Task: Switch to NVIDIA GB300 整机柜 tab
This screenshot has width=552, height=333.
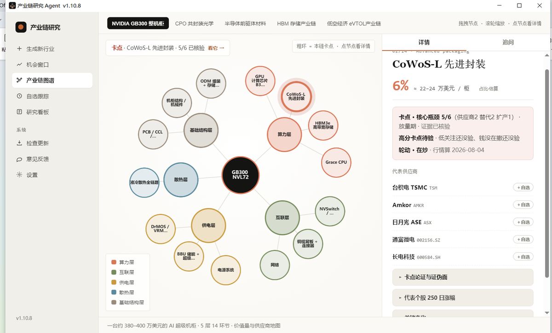Action: [138, 23]
